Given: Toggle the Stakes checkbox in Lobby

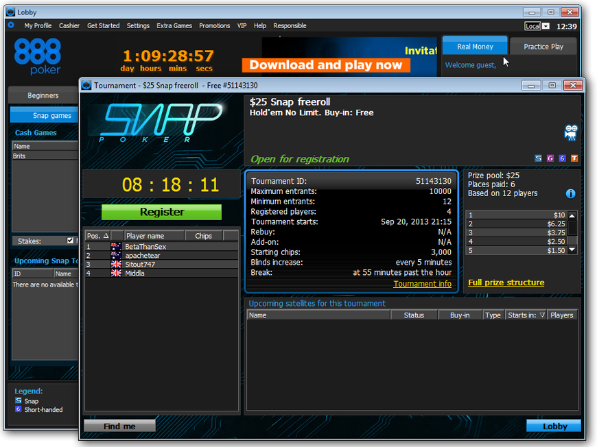Looking at the screenshot, I should coord(70,241).
